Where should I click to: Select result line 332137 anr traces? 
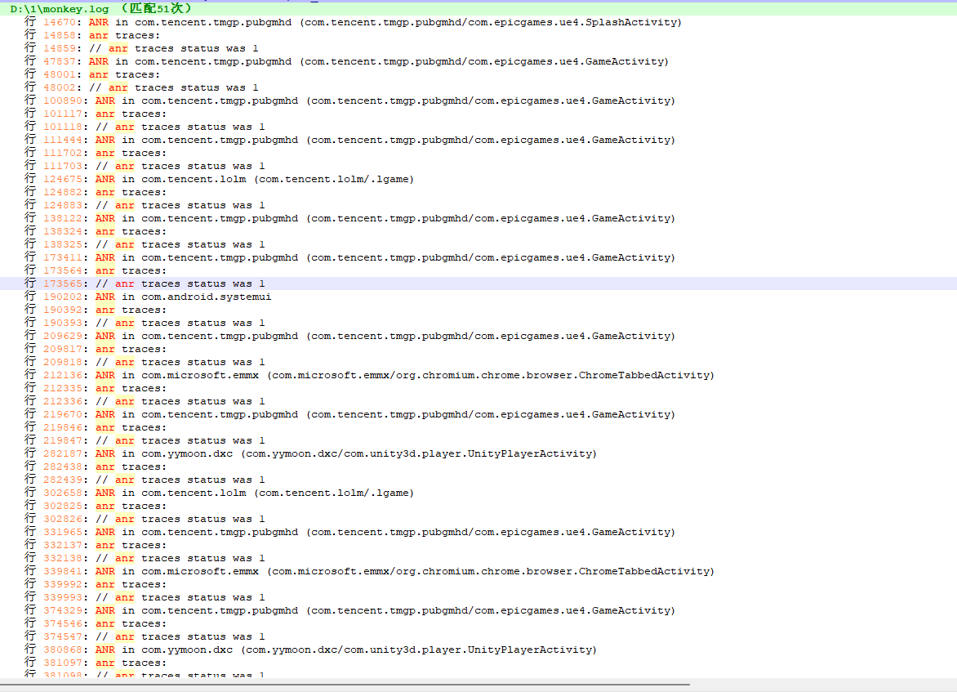[x=478, y=546]
